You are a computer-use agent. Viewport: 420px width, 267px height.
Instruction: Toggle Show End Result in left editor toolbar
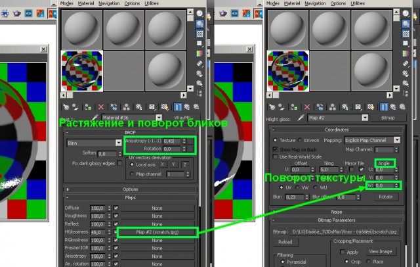point(178,107)
